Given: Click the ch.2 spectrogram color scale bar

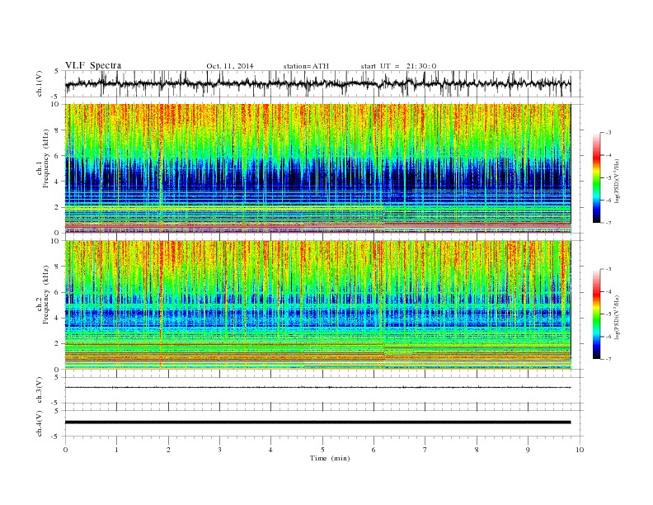Looking at the screenshot, I should 597,314.
